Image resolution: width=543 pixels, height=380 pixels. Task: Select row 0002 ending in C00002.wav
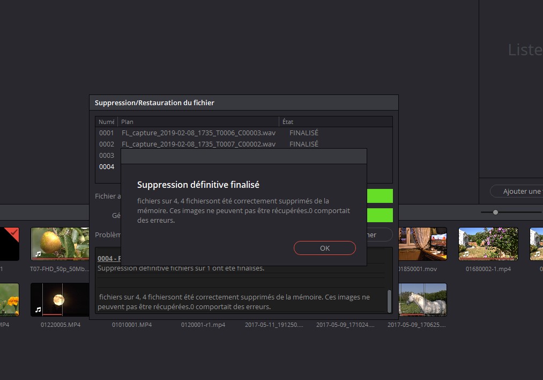198,144
